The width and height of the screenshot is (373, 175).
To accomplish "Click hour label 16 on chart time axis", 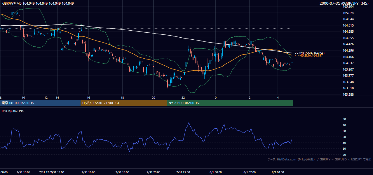I will point(88,97).
